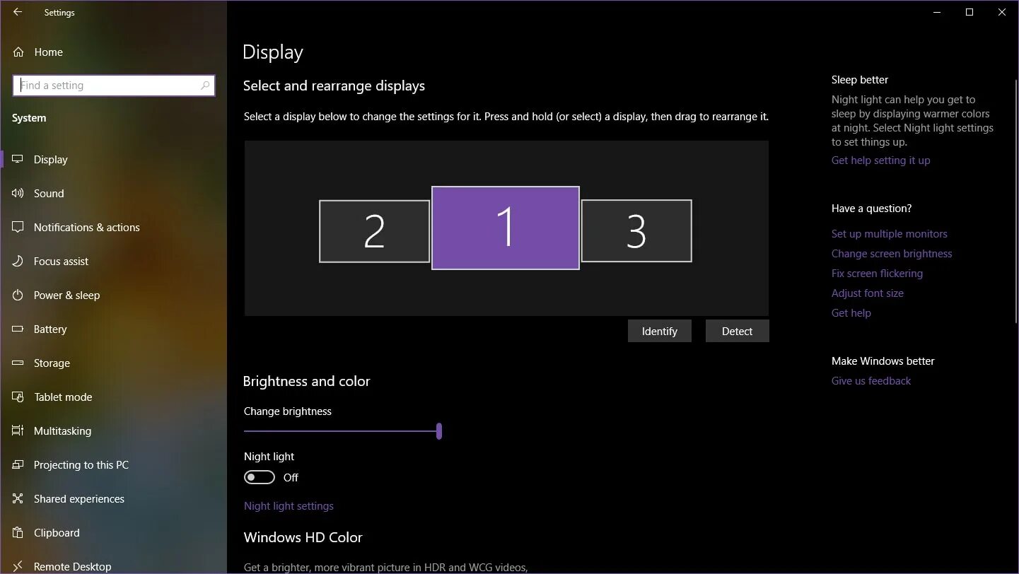Toggle the Night light switch
This screenshot has width=1019, height=574.
point(260,478)
